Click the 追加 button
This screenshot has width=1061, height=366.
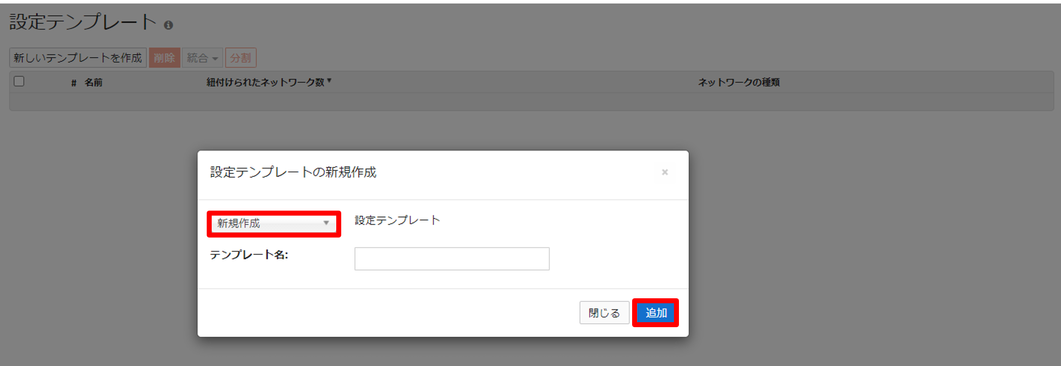click(x=656, y=313)
